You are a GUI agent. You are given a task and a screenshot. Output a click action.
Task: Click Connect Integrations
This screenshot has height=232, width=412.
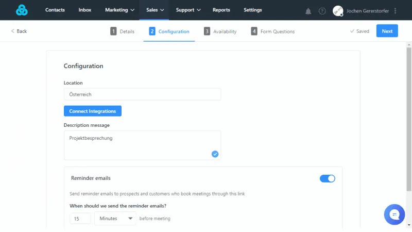click(x=93, y=111)
